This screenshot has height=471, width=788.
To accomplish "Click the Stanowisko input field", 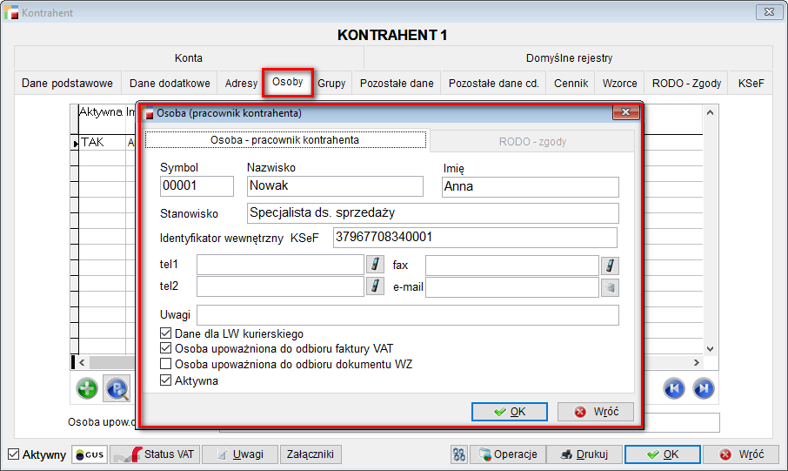I will [432, 213].
